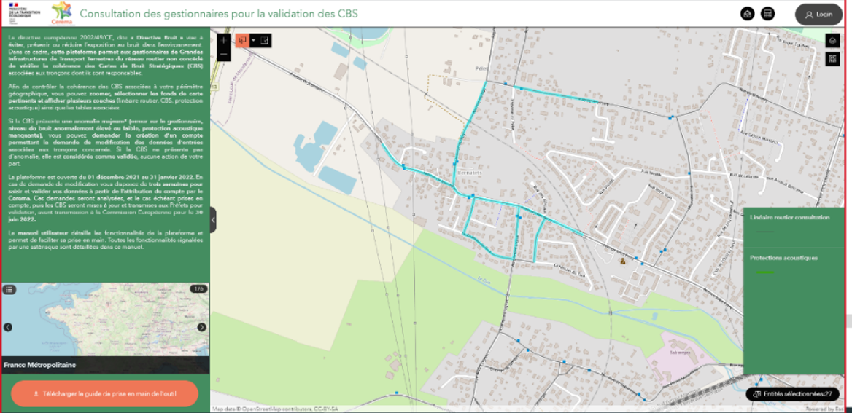Open the layers list icon on map
The width and height of the screenshot is (852, 413).
point(832,41)
